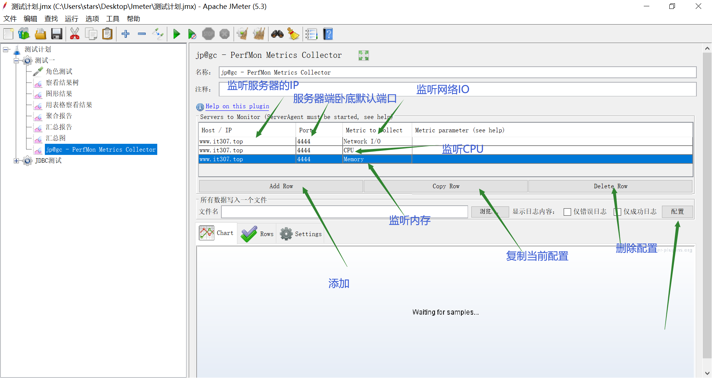Select the Cut toolbar icon
The width and height of the screenshot is (712, 378).
(75, 34)
